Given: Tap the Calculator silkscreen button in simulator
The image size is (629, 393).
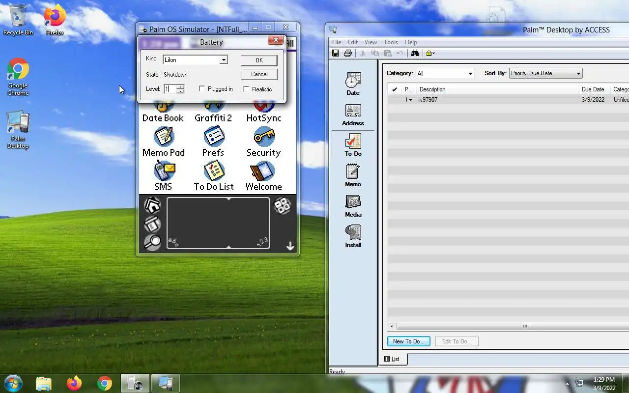Looking at the screenshot, I should (283, 206).
